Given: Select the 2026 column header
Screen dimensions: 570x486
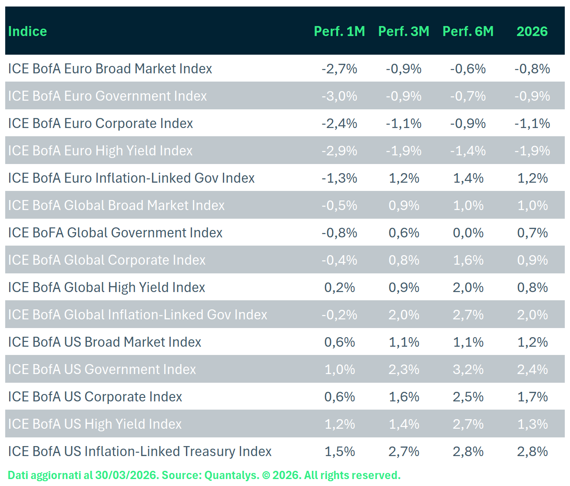Looking at the screenshot, I should coord(532,31).
